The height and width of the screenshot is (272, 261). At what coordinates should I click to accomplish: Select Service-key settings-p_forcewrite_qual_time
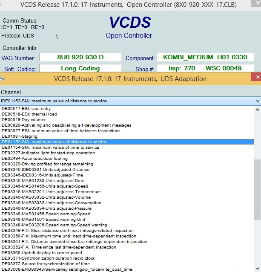click(127, 269)
